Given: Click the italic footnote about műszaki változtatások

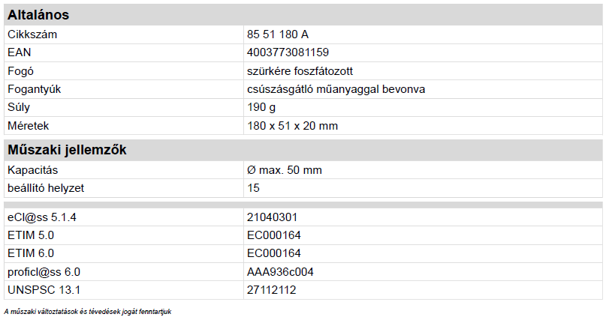Looking at the screenshot, I should tap(88, 311).
